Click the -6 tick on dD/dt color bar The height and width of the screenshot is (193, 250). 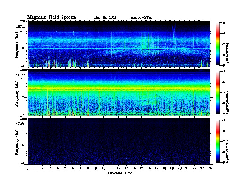(223, 82)
